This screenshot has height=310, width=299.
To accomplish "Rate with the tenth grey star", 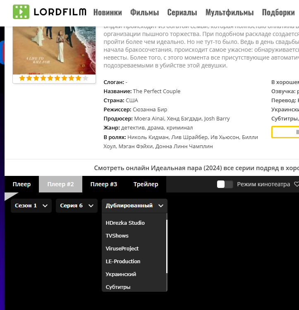I will click(x=86, y=78).
